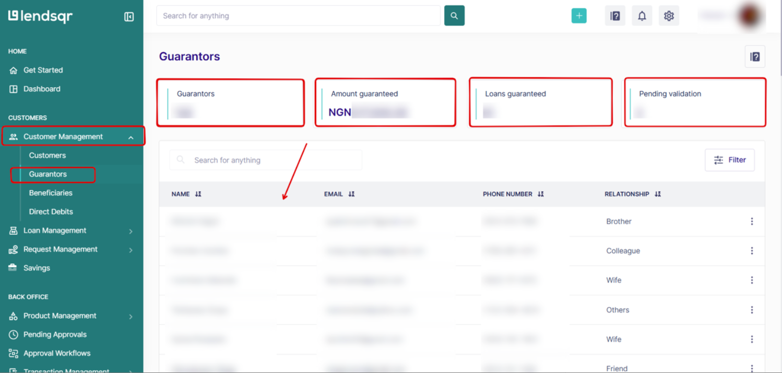Sort guarantors by Email column
This screenshot has width=782, height=373.
pos(351,194)
